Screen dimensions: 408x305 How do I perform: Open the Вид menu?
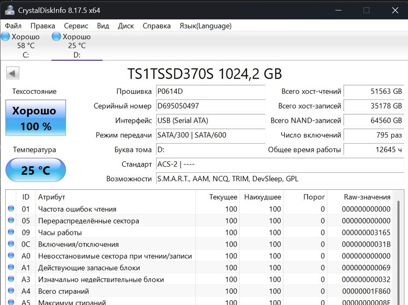pyautogui.click(x=103, y=26)
